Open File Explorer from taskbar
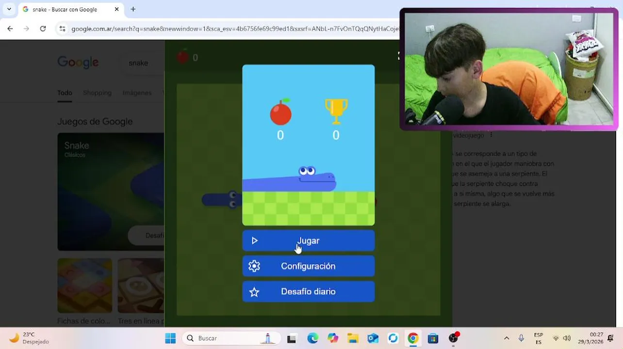The width and height of the screenshot is (623, 349). (353, 338)
